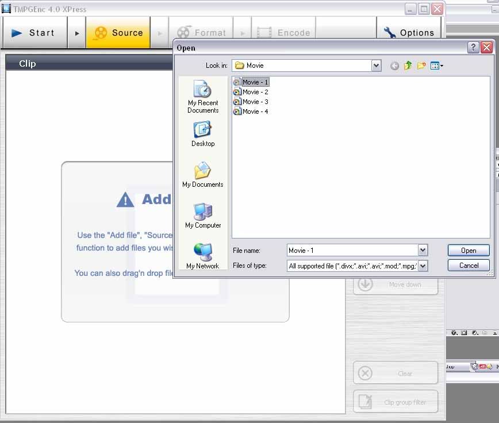Click the Back navigation arrow icon
The height and width of the screenshot is (423, 499).
point(394,66)
